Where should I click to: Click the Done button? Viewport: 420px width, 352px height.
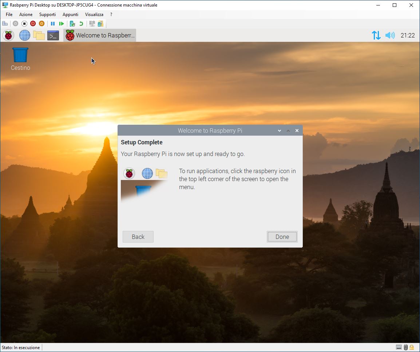(282, 237)
